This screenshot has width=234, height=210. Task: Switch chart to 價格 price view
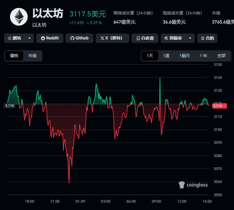[14, 56]
